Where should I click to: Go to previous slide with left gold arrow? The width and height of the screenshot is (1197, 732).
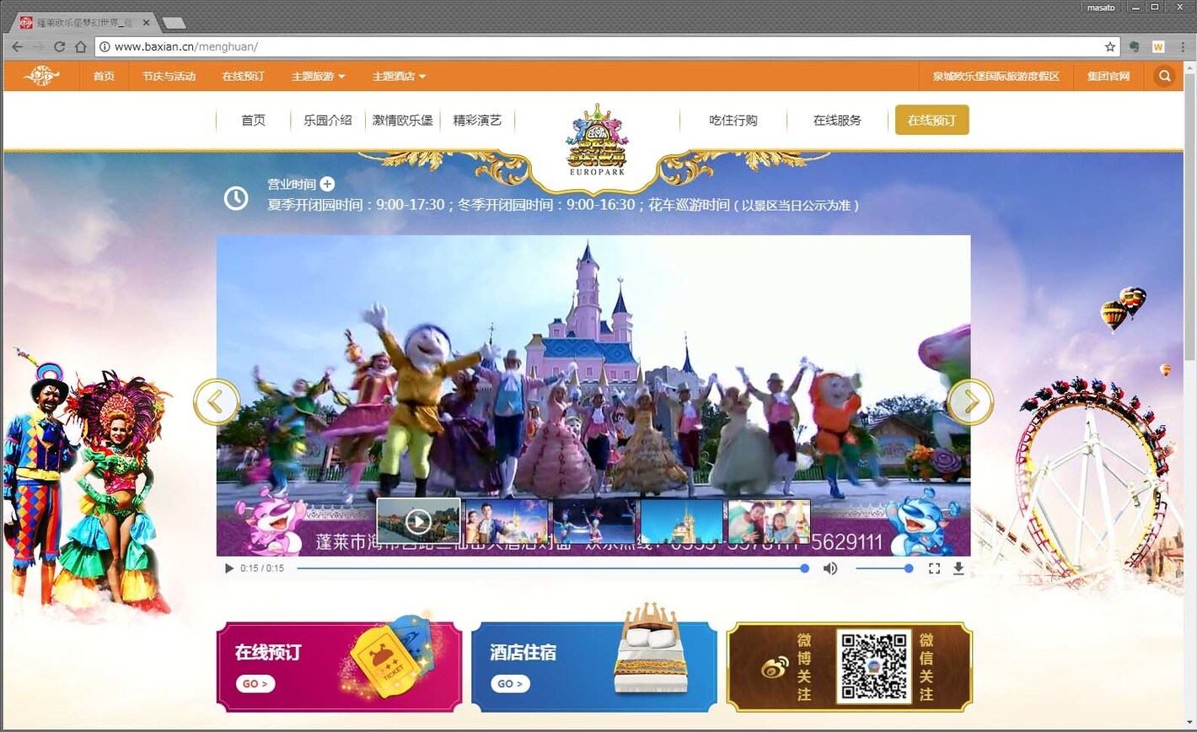[217, 402]
